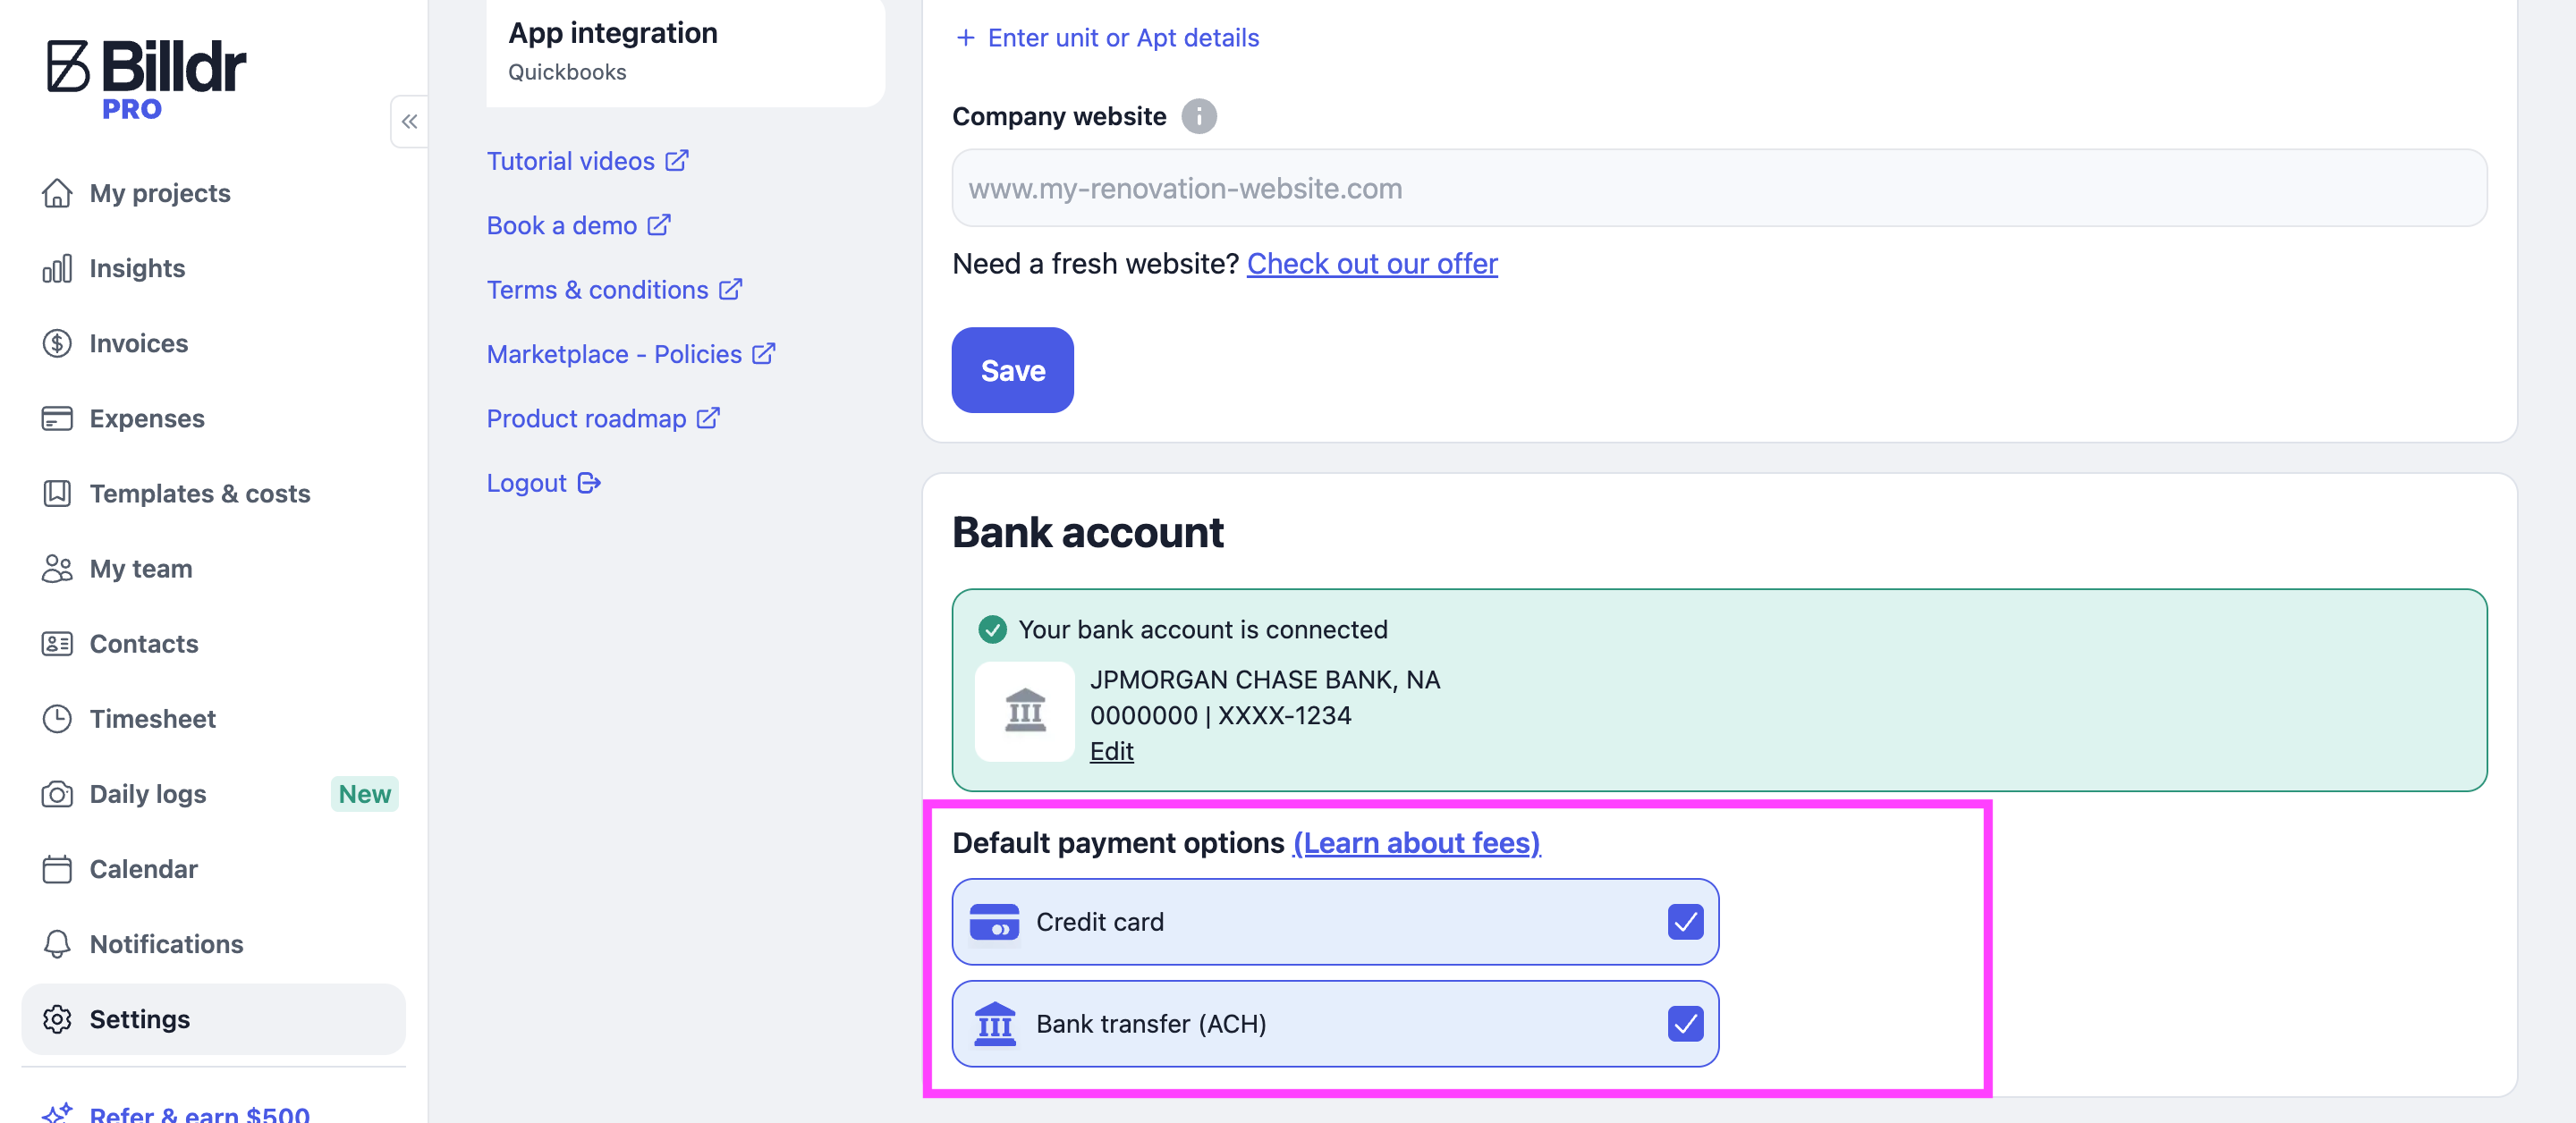Click the Logout link

point(544,483)
